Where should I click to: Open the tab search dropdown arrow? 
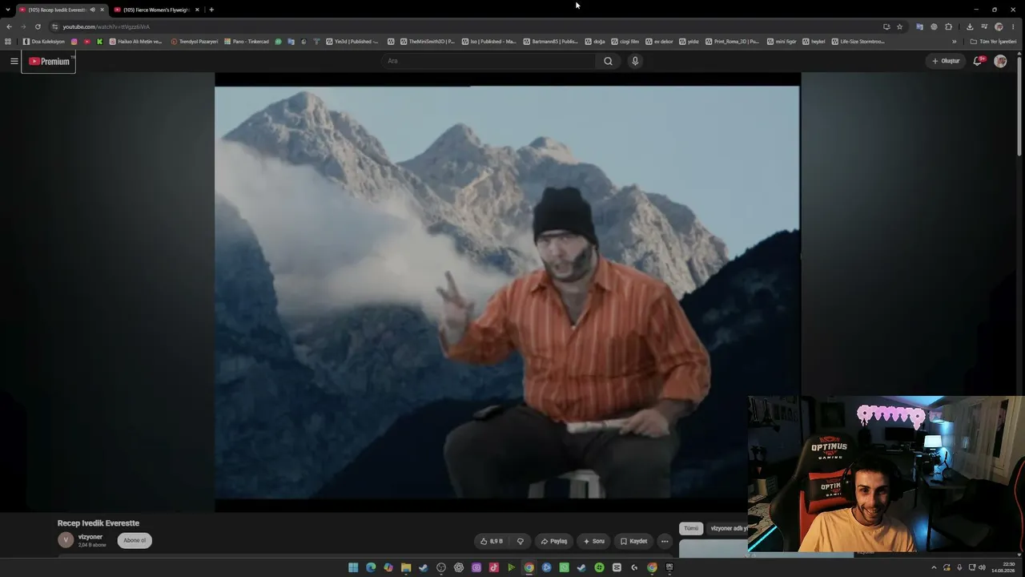click(x=8, y=10)
